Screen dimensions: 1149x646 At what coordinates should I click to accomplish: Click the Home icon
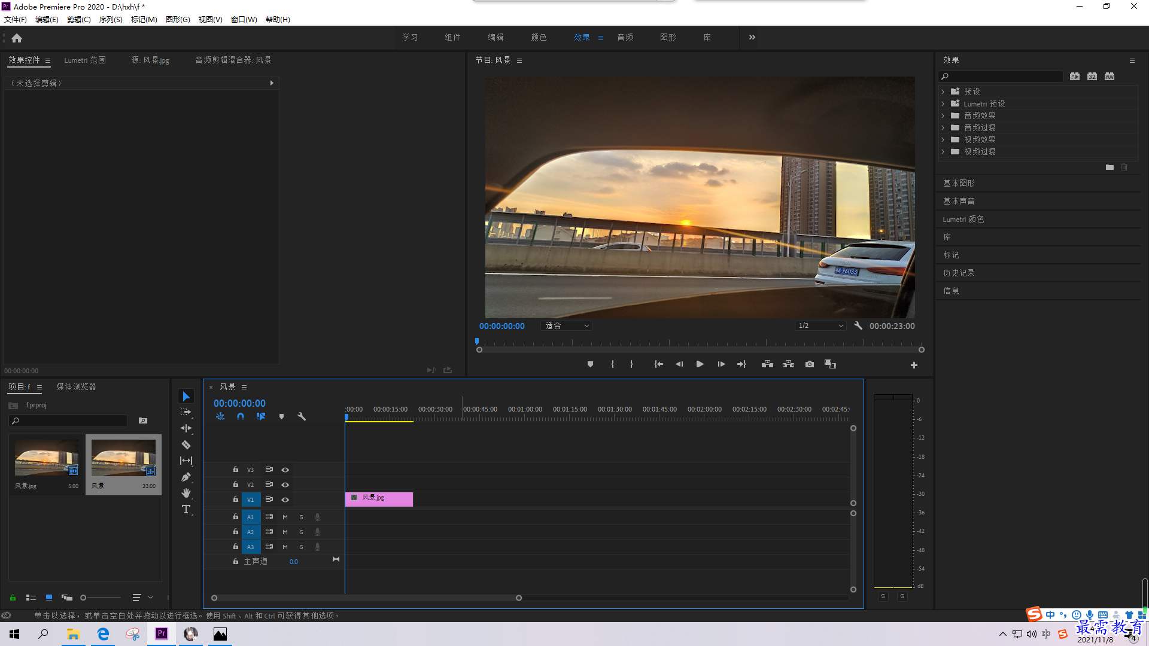[x=17, y=38]
